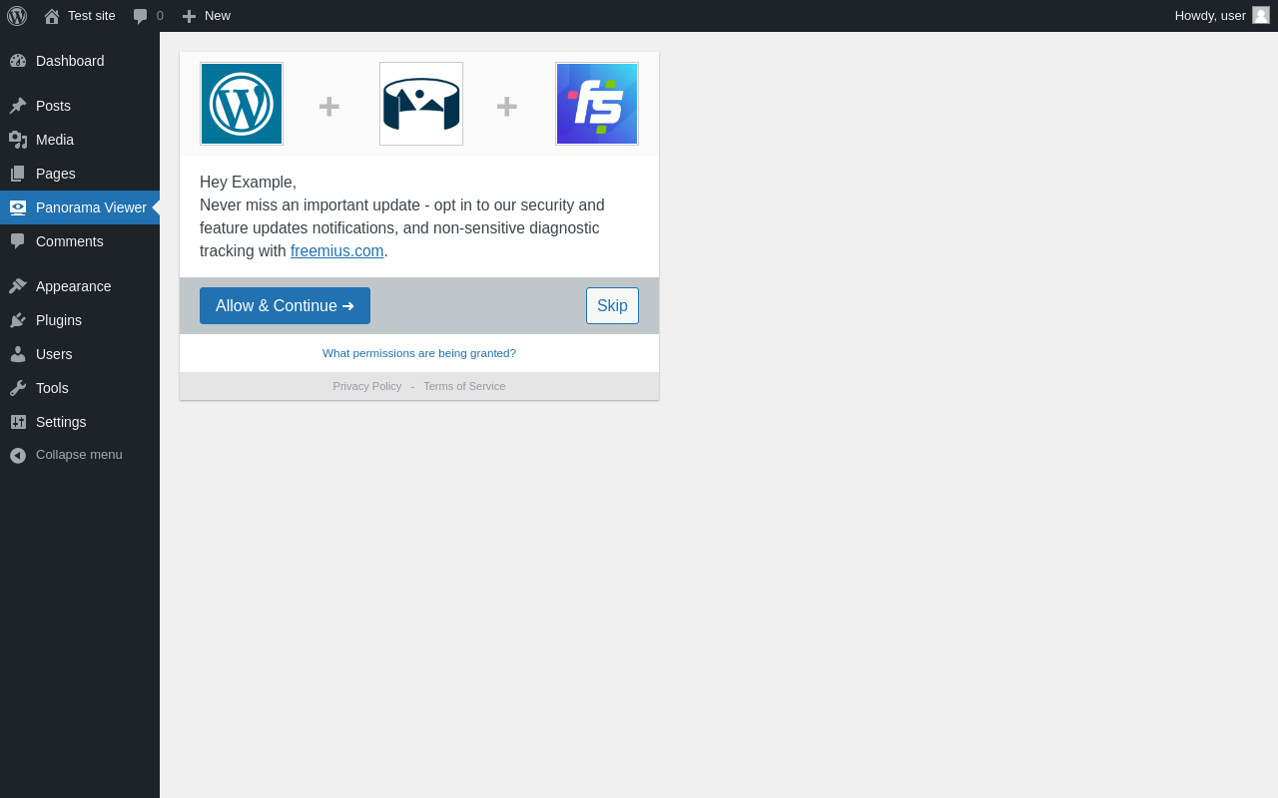Click the Pages icon in sidebar
This screenshot has height=798, width=1278.
(18, 174)
